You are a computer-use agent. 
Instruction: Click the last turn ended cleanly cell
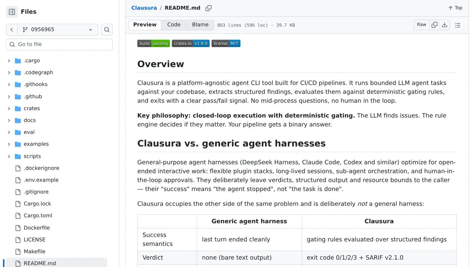point(249,239)
